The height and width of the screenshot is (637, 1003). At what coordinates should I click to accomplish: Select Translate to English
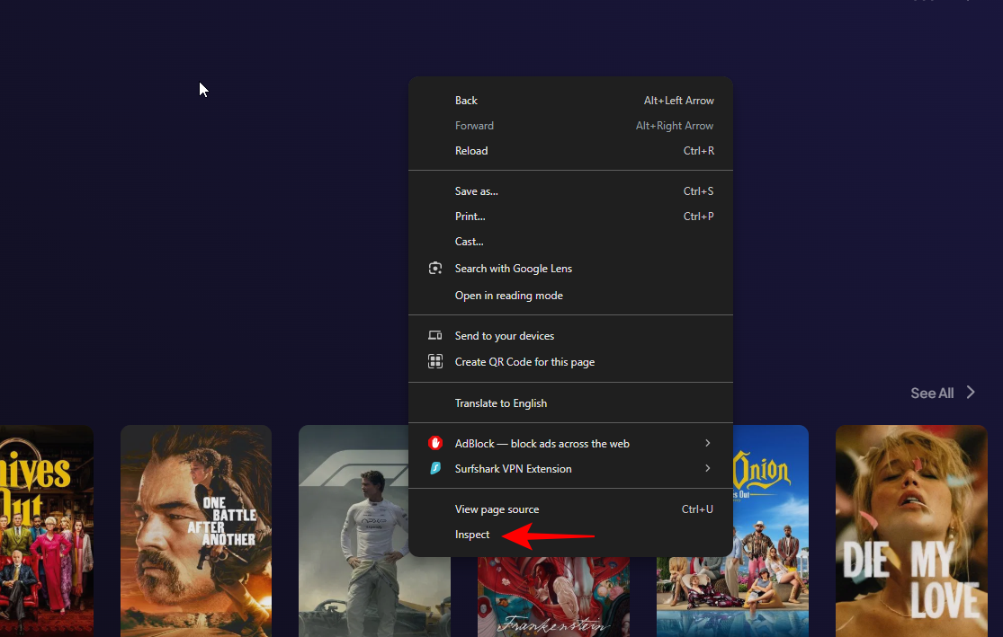point(500,403)
